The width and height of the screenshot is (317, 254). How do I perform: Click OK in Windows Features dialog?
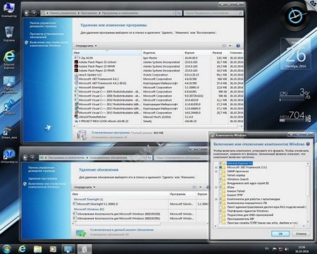(x=280, y=234)
